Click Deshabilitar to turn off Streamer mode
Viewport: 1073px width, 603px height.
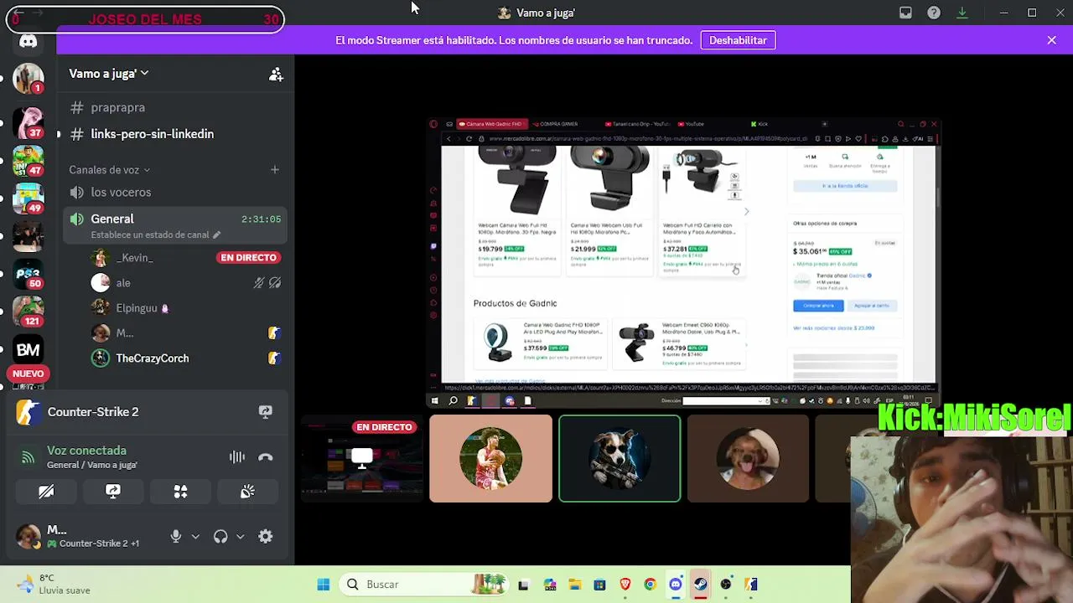pos(738,40)
